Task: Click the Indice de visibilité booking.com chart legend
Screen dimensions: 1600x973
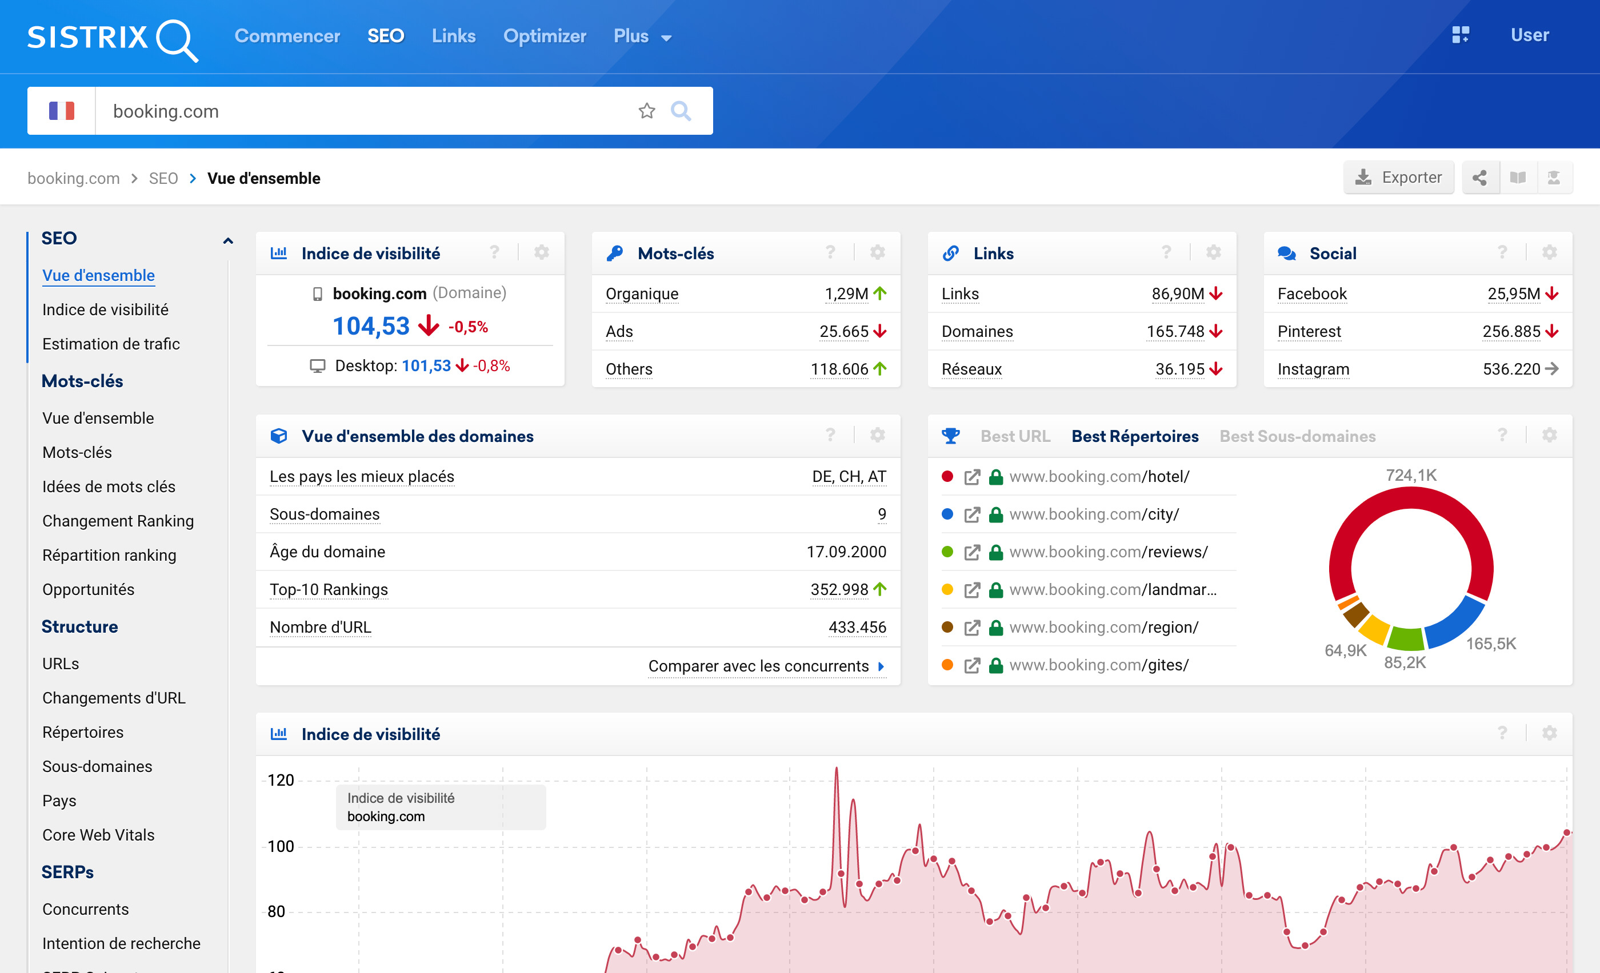Action: (440, 807)
